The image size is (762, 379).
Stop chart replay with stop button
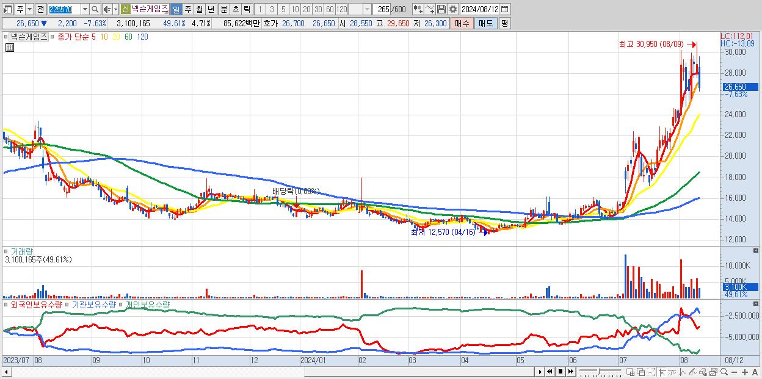click(561, 372)
